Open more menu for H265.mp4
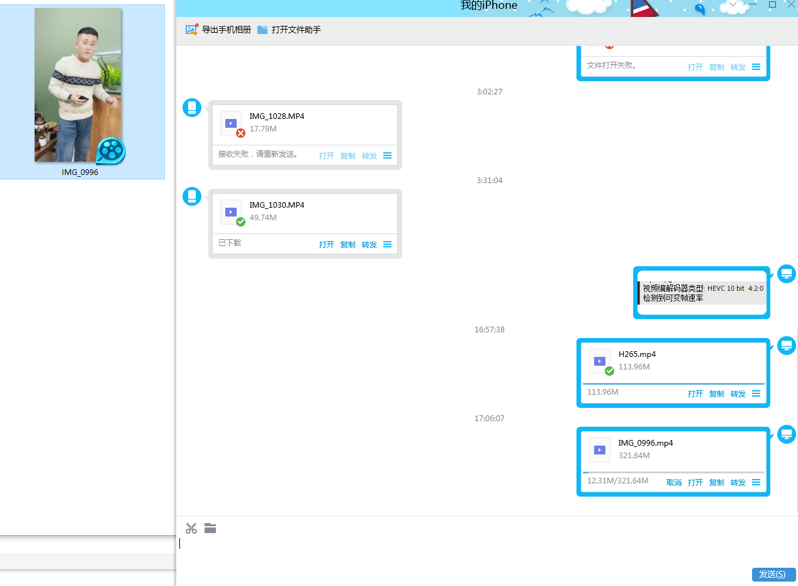 [x=756, y=393]
